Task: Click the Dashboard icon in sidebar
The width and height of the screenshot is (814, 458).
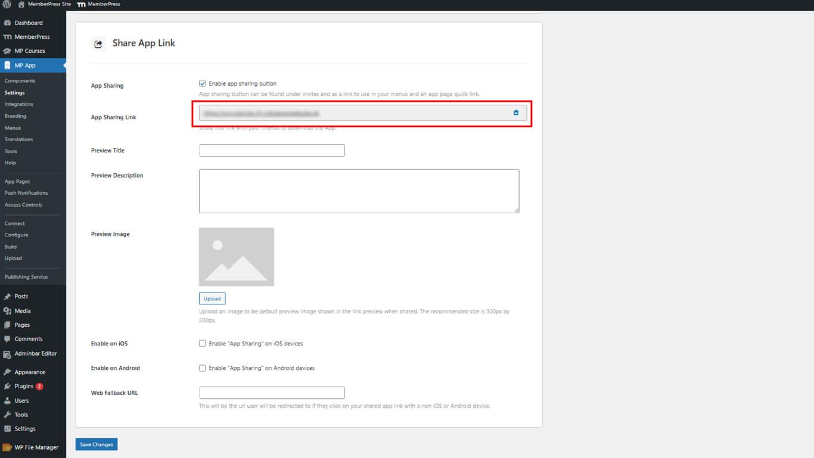Action: point(7,23)
